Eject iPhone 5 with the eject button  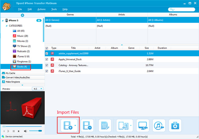coord(39,20)
